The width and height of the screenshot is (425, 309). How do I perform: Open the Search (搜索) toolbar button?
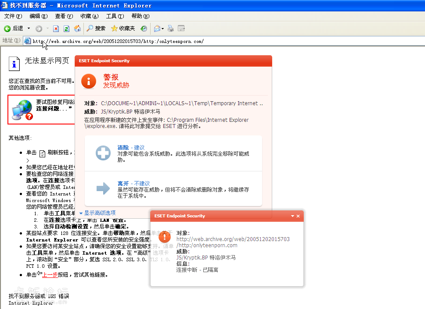click(x=96, y=28)
